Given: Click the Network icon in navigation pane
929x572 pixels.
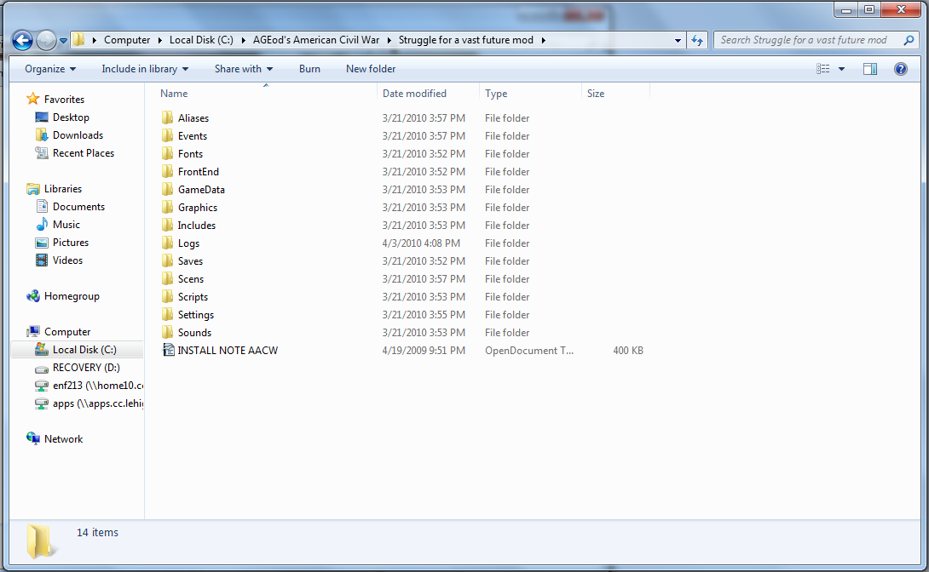Looking at the screenshot, I should coord(33,439).
